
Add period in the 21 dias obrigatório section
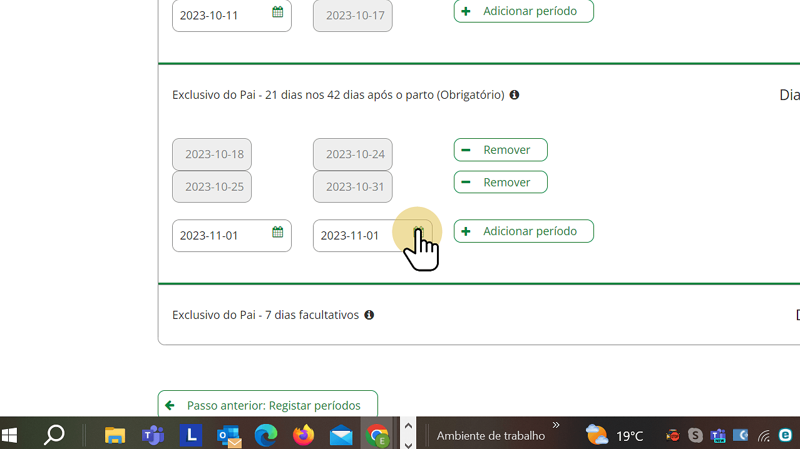point(523,231)
